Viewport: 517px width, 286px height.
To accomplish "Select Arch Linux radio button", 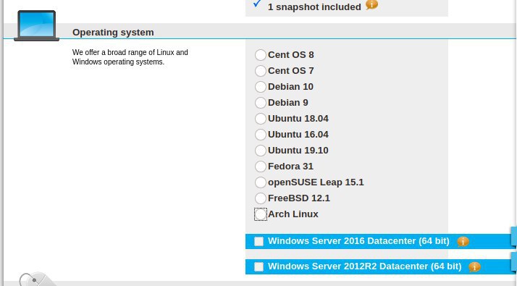I will tap(260, 214).
